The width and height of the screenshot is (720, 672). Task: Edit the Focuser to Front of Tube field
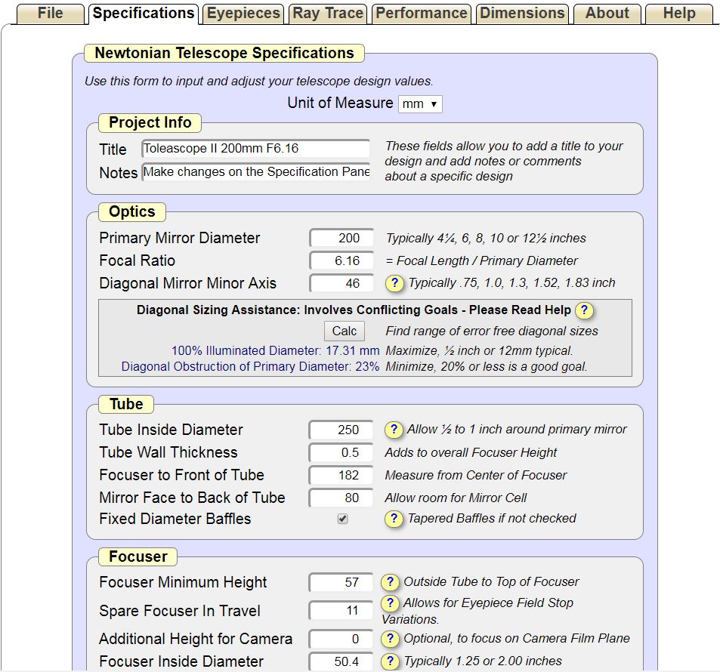point(341,475)
